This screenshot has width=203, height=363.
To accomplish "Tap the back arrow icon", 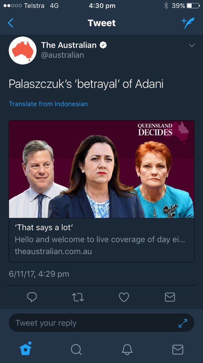I will pyautogui.click(x=11, y=23).
